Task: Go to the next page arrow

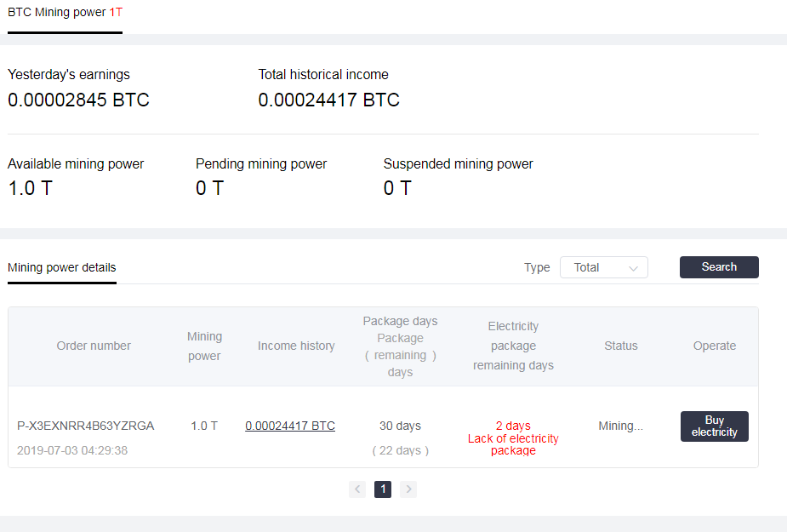Action: click(x=408, y=489)
